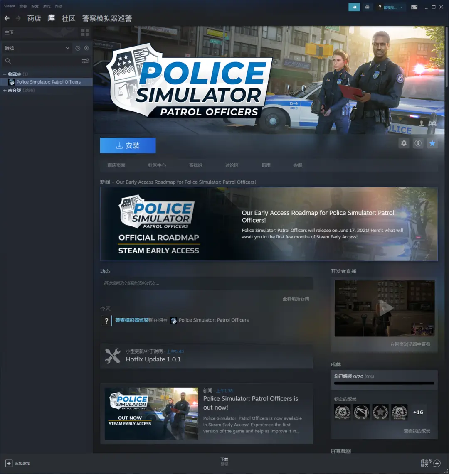The image size is (449, 474).
Task: Click the star locked achievement icon
Action: 380,412
